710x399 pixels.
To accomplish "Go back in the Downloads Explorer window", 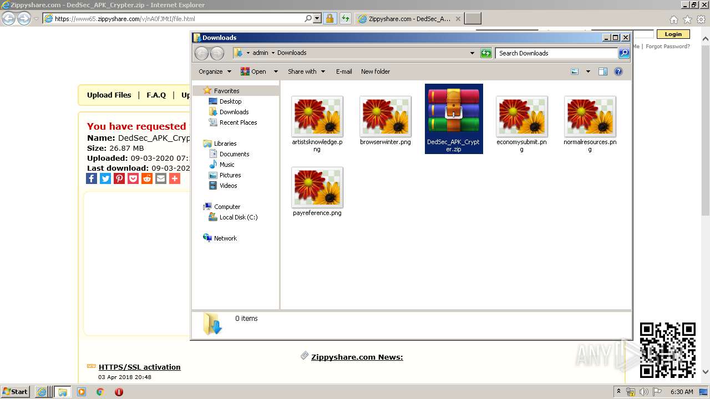I will coord(201,53).
